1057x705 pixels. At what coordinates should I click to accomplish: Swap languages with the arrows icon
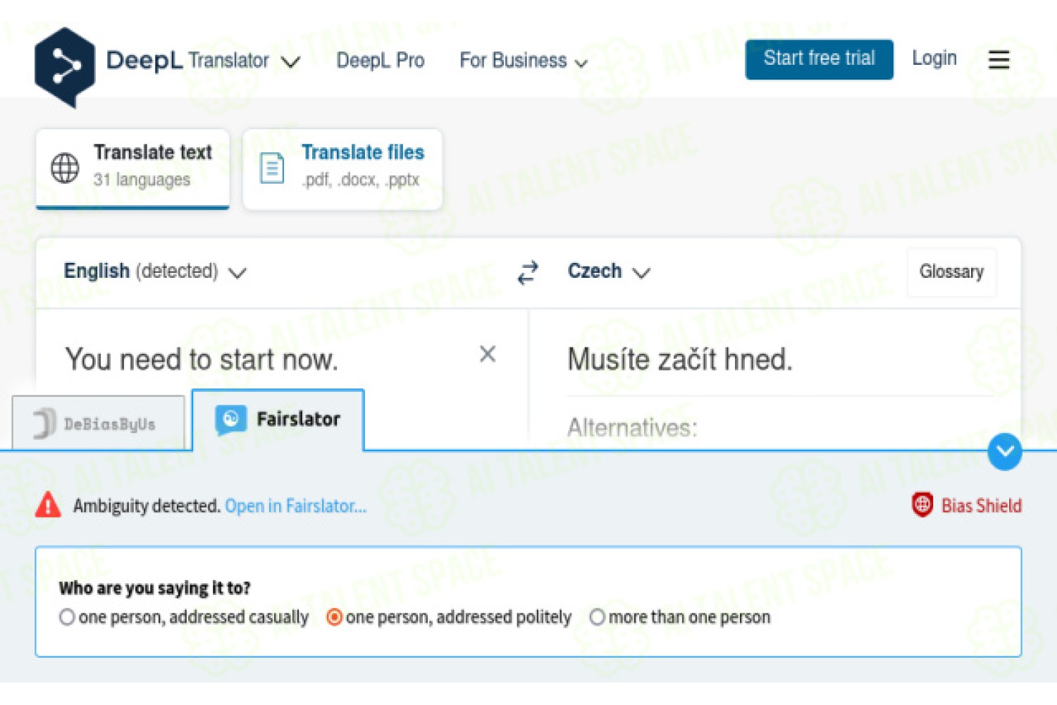[x=528, y=272]
